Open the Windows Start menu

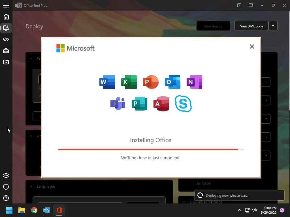[x=9, y=210]
